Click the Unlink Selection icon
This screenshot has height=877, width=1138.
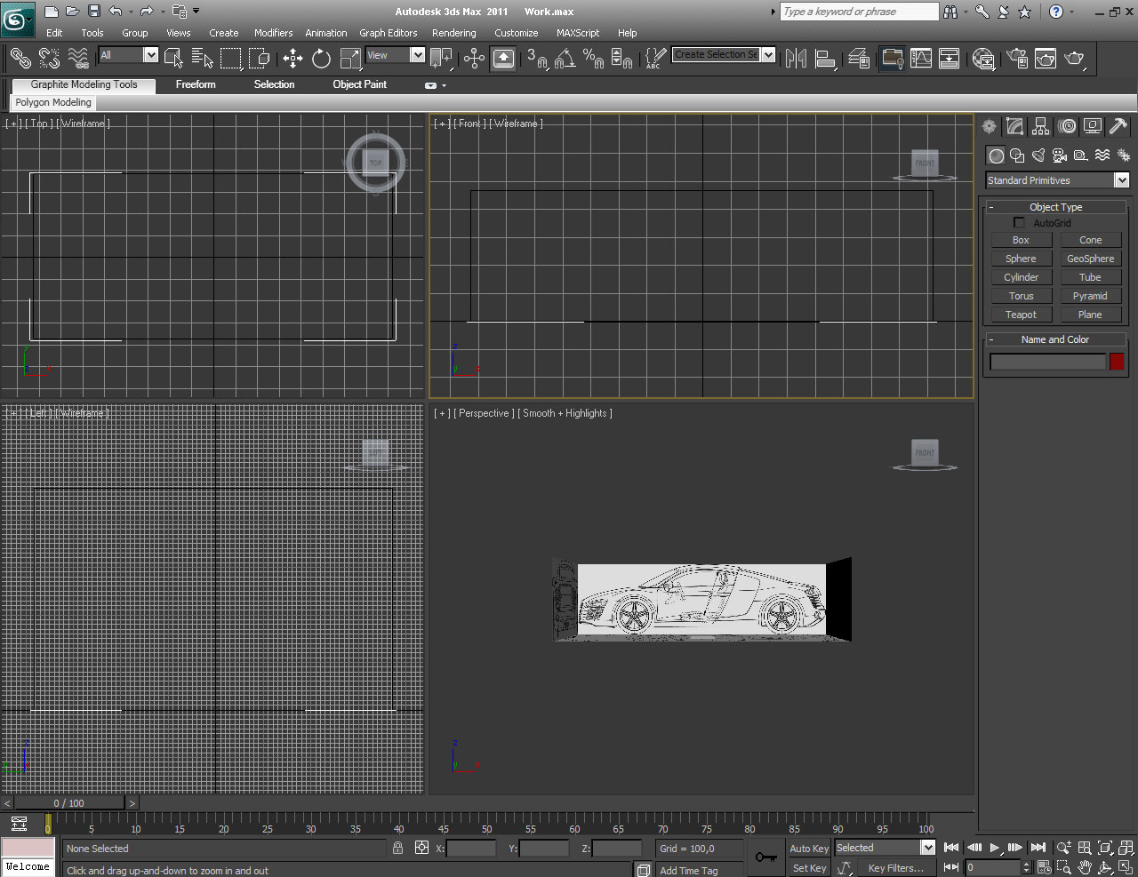coord(50,59)
